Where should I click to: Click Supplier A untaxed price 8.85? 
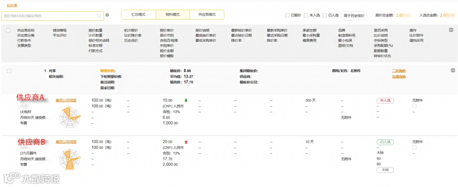pos(167,118)
